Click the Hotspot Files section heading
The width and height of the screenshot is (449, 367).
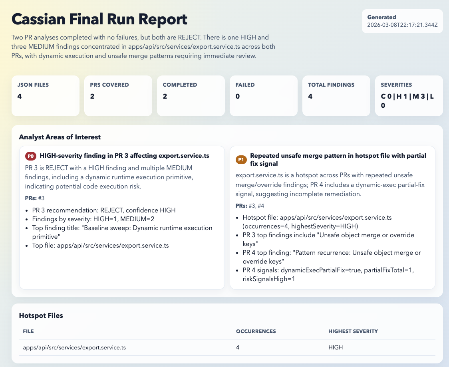pyautogui.click(x=41, y=315)
